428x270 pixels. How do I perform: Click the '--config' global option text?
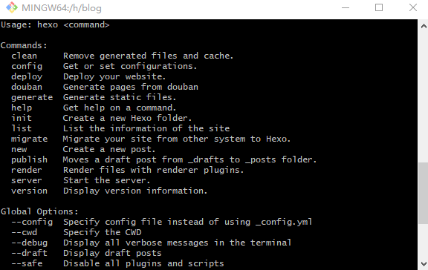(x=32, y=222)
